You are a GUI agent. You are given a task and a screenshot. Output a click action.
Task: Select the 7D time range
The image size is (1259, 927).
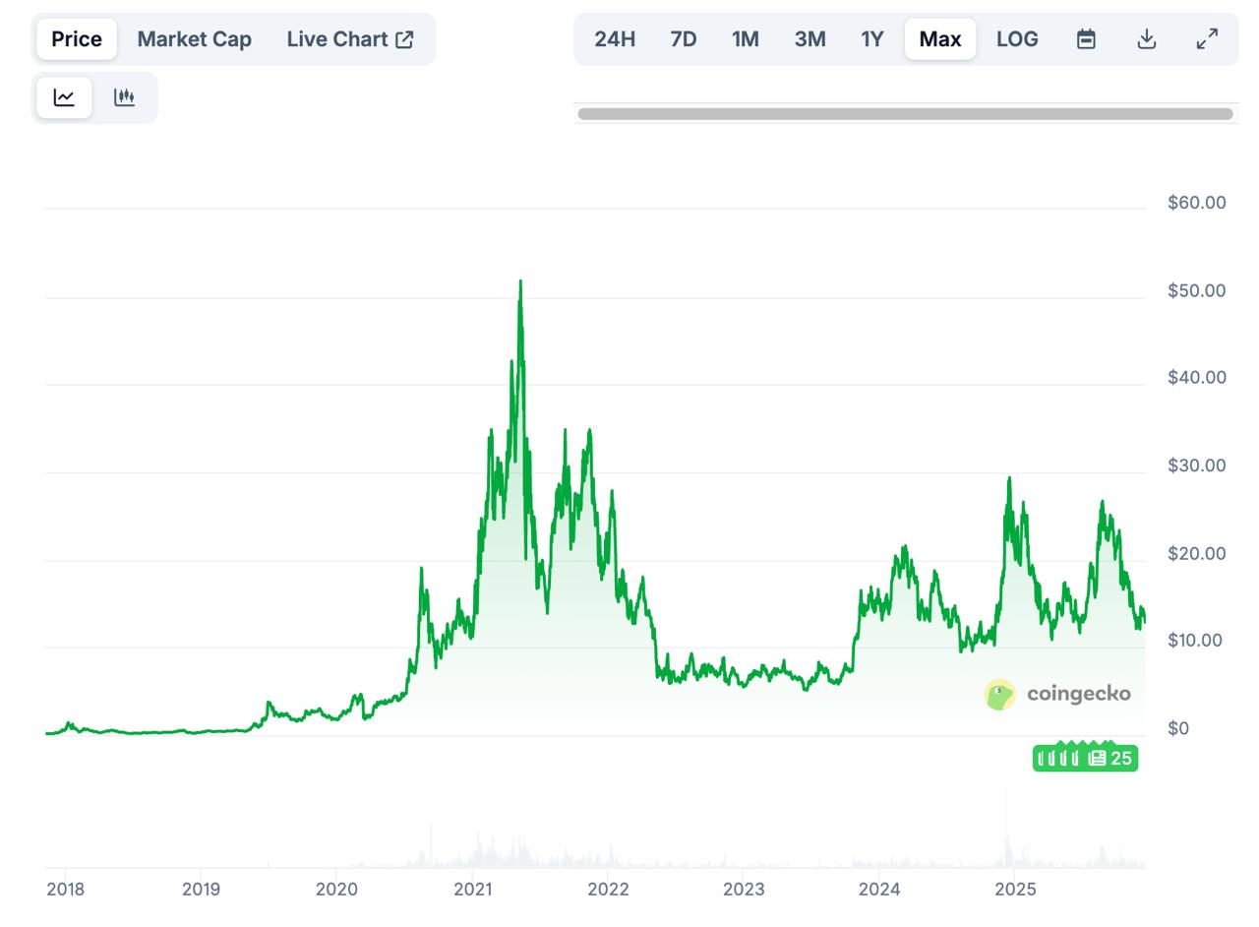point(683,38)
